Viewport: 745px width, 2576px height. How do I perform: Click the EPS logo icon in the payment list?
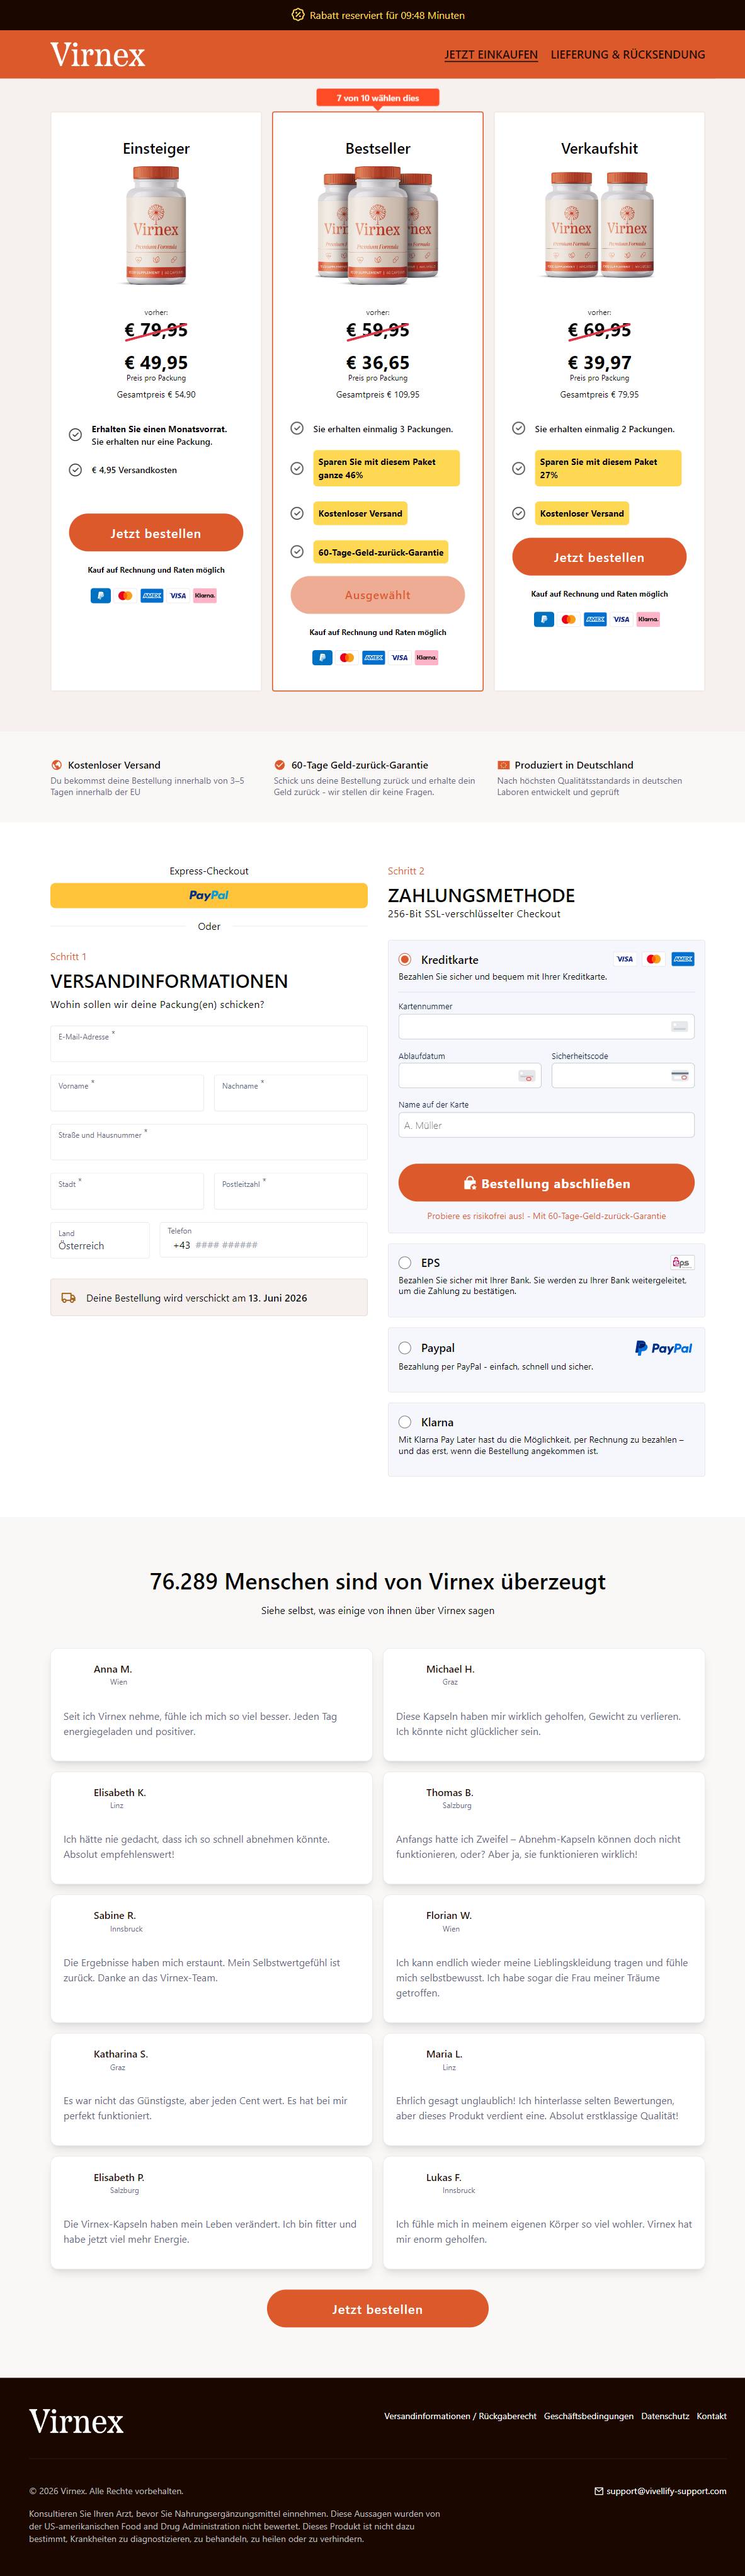coord(681,1262)
